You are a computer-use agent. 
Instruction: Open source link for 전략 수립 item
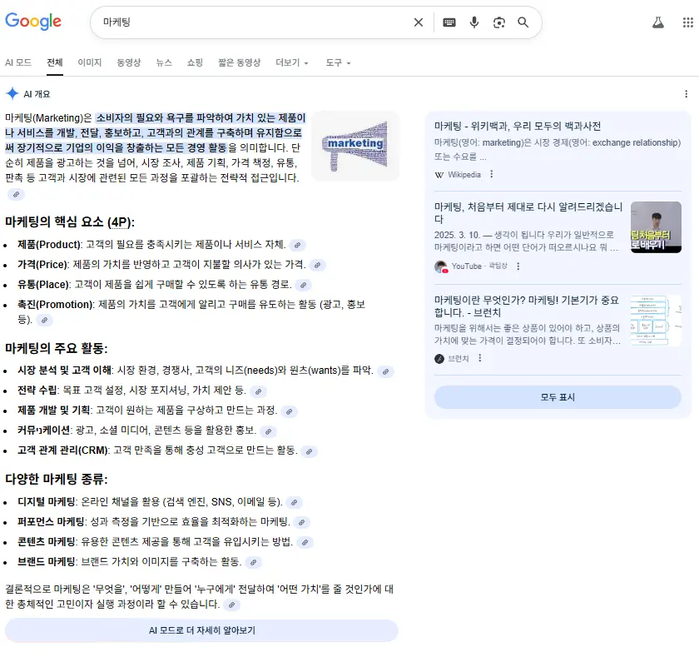pyautogui.click(x=258, y=391)
